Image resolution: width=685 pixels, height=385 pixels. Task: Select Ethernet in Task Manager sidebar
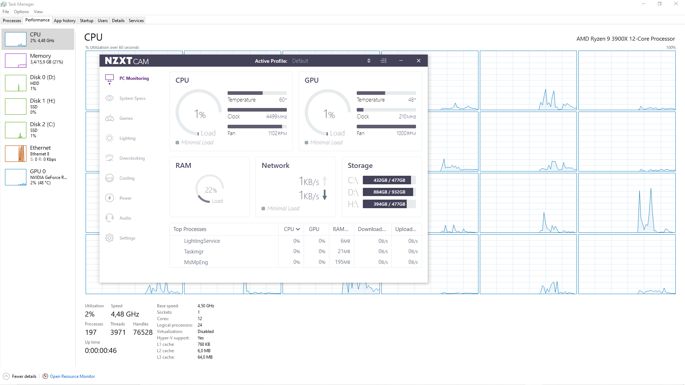[38, 153]
